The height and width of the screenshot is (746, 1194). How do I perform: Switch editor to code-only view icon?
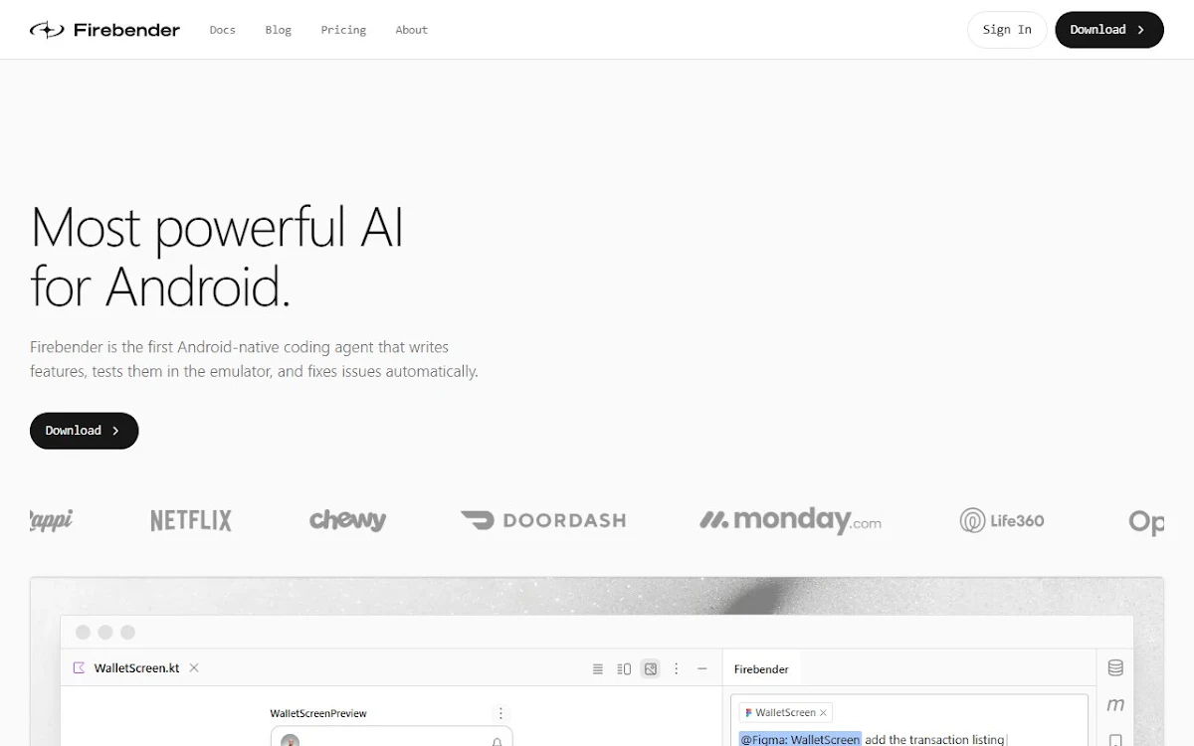598,669
